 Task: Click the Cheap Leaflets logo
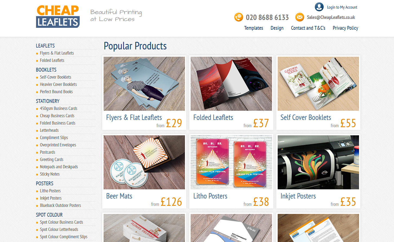(x=58, y=16)
